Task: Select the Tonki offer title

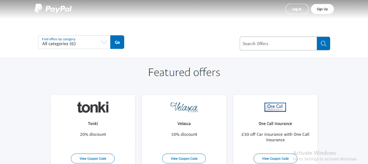Action: point(93,124)
